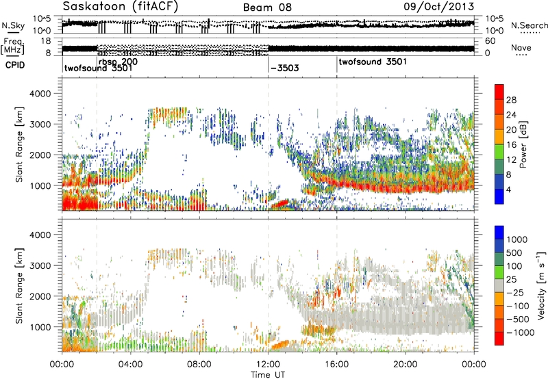Click '4000' tick in power panel
This screenshot has width=548, height=379.
click(x=40, y=94)
